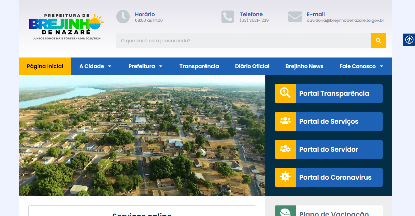Click the search input field
The height and width of the screenshot is (216, 415).
click(243, 41)
